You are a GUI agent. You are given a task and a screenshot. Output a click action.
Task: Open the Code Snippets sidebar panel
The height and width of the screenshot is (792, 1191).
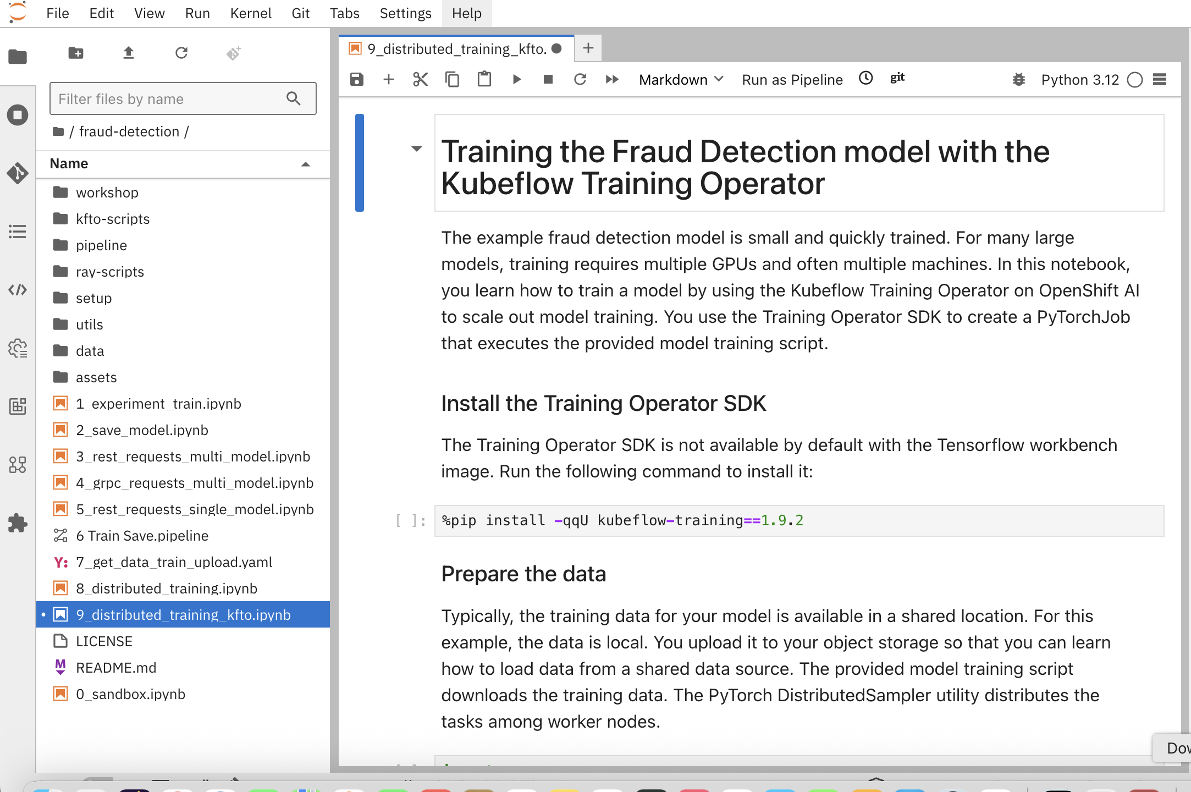tap(18, 290)
